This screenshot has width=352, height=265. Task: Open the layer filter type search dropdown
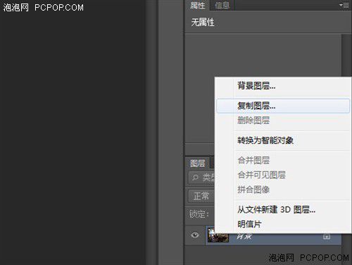[201, 178]
